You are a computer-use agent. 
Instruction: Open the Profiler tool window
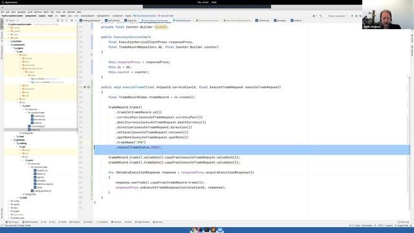88,222
